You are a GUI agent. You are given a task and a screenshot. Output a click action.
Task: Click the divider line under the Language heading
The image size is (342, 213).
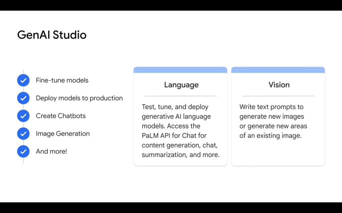tap(180, 96)
